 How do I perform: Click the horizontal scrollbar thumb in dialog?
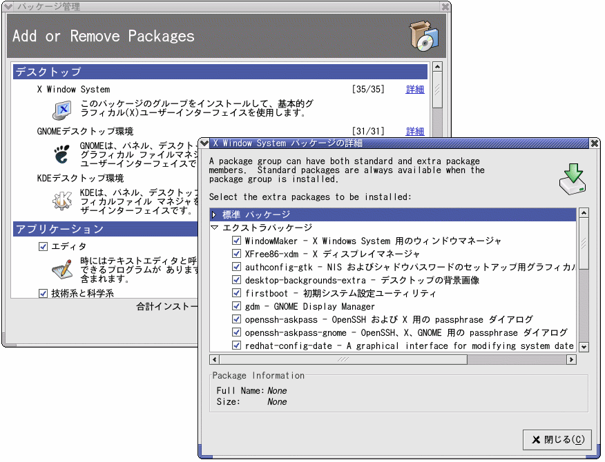pos(343,359)
